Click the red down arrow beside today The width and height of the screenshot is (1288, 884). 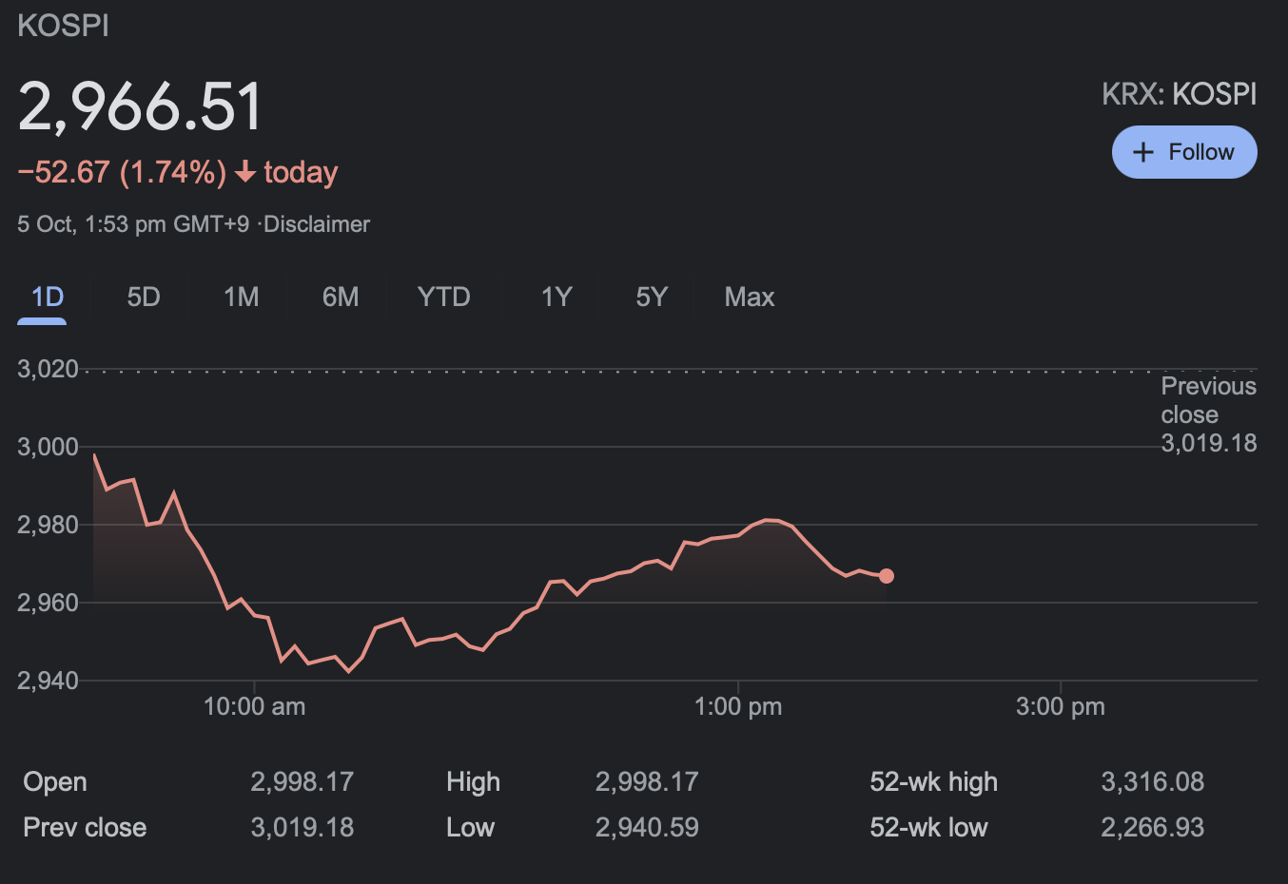coord(245,172)
